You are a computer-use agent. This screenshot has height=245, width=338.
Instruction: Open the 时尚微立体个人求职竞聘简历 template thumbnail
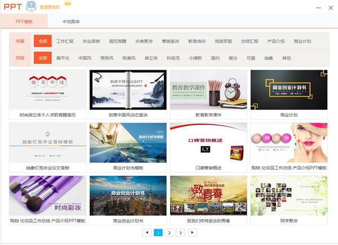click(48, 90)
